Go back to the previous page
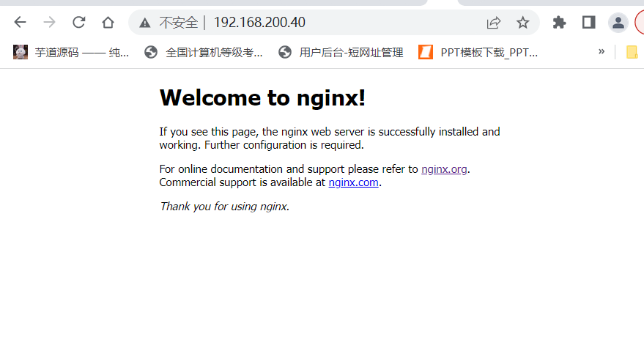The width and height of the screenshot is (644, 337). [x=20, y=22]
